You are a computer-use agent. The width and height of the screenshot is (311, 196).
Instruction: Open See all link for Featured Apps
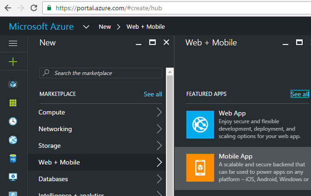pos(300,94)
